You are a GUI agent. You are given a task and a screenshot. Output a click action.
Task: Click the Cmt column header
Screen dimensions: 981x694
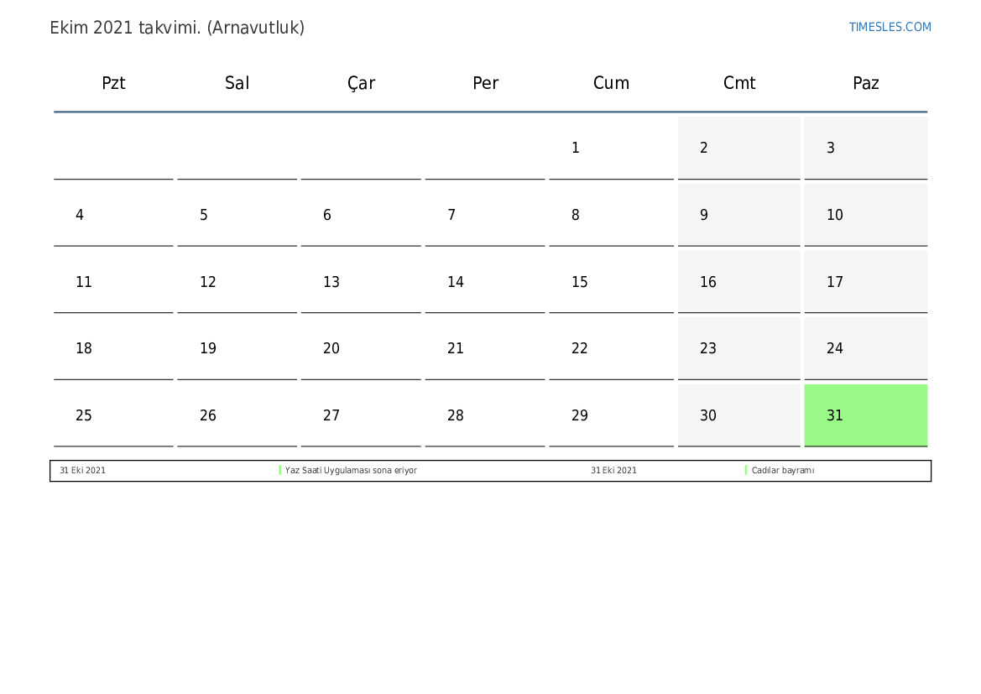739,83
